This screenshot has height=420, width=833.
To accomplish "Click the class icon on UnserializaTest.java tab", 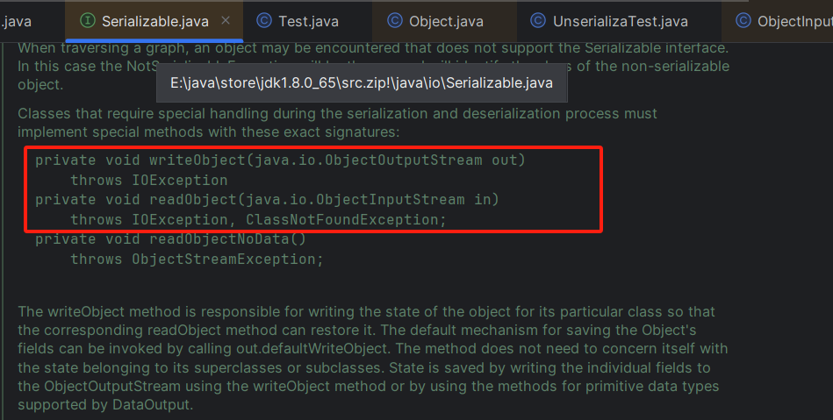I will coord(537,21).
